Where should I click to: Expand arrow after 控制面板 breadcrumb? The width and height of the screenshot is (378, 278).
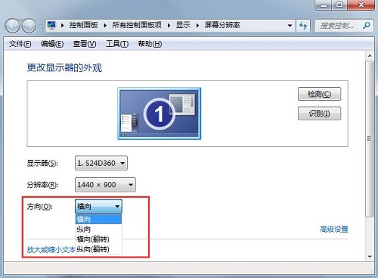pos(105,25)
